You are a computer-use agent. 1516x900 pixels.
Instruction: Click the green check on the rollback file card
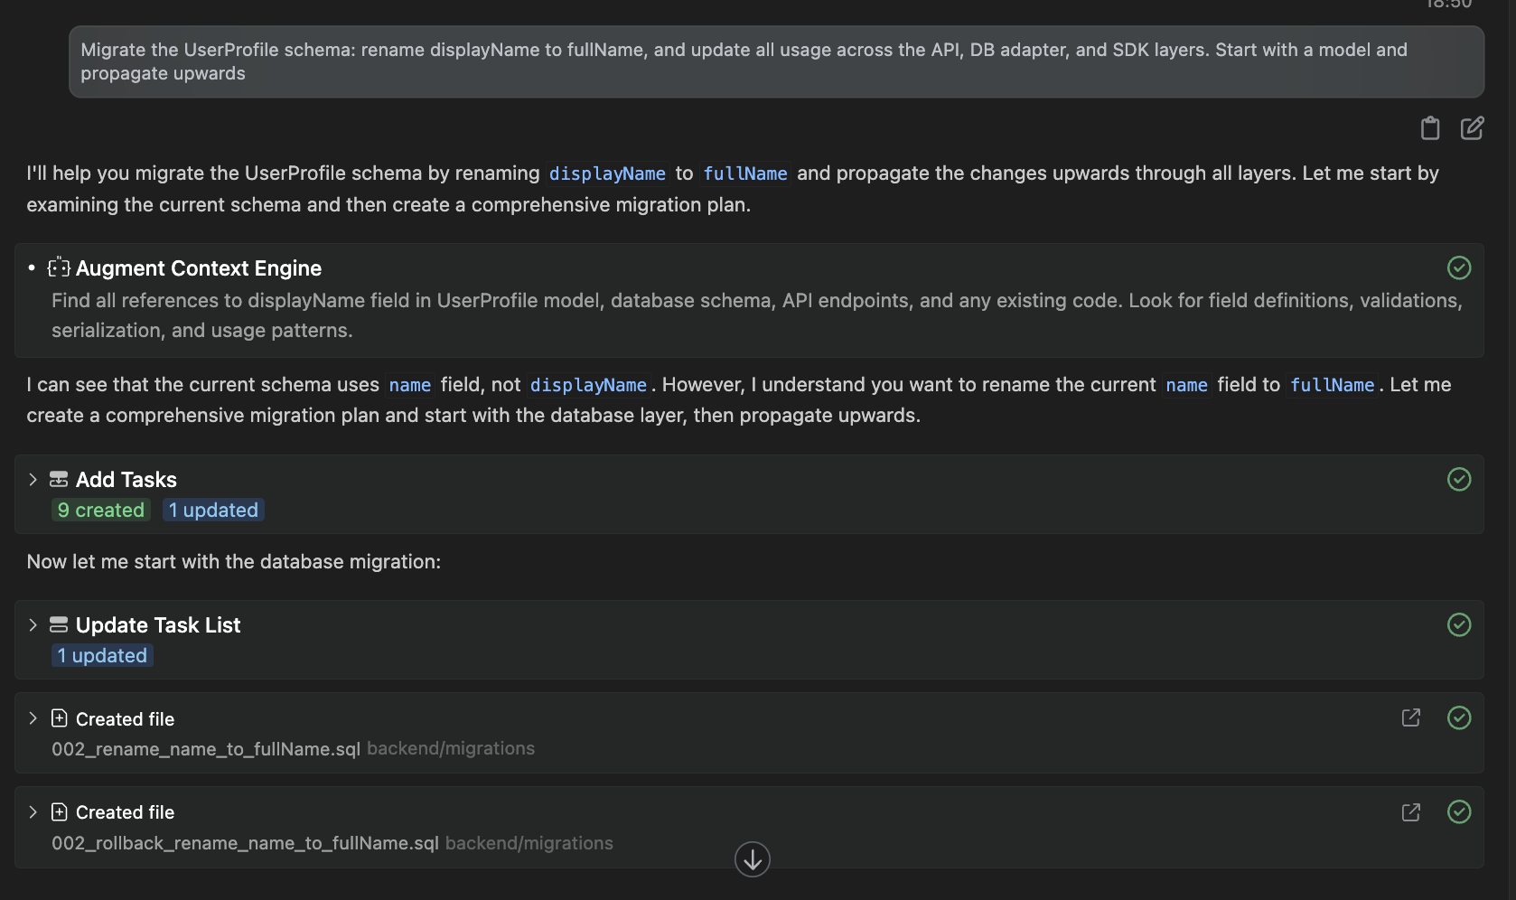pos(1459,811)
